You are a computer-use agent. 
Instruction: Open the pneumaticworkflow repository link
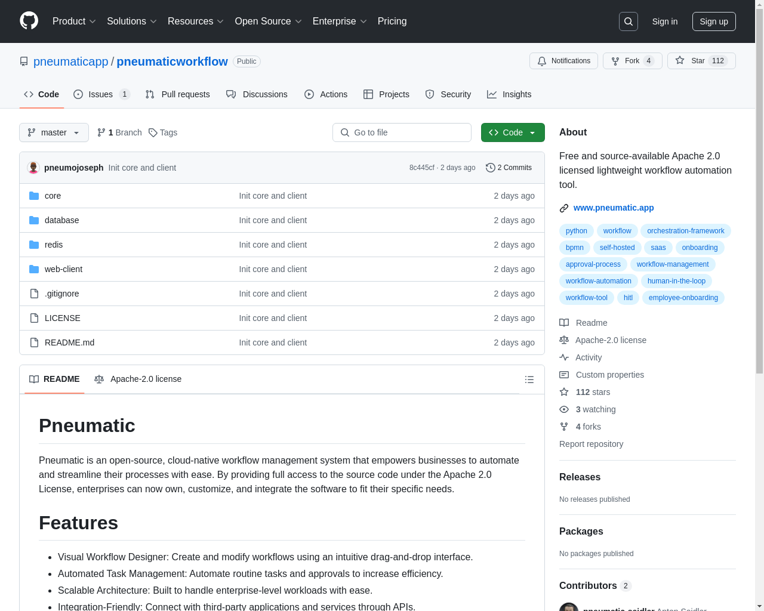[x=172, y=61]
